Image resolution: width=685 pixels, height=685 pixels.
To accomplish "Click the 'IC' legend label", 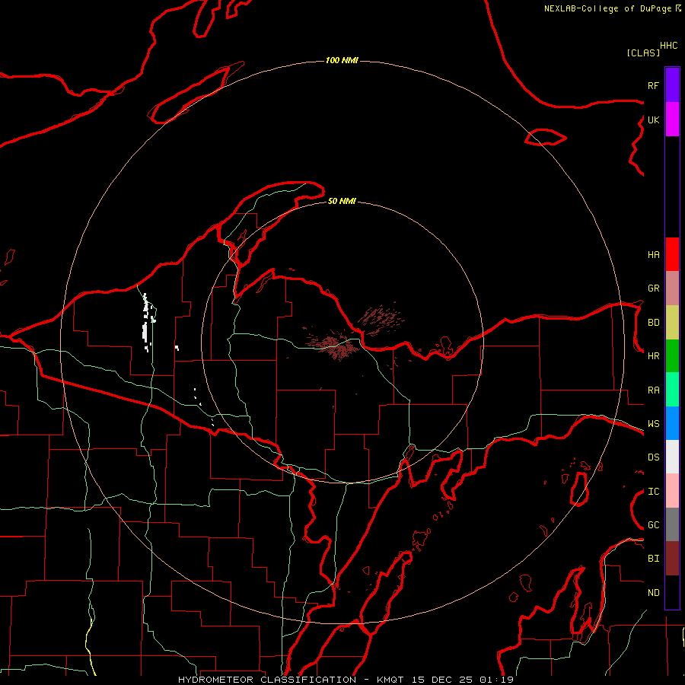I will (x=653, y=492).
